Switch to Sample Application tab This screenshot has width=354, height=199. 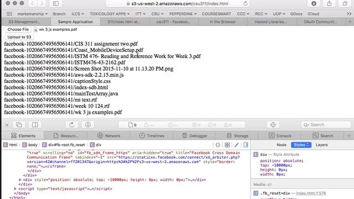(x=75, y=22)
